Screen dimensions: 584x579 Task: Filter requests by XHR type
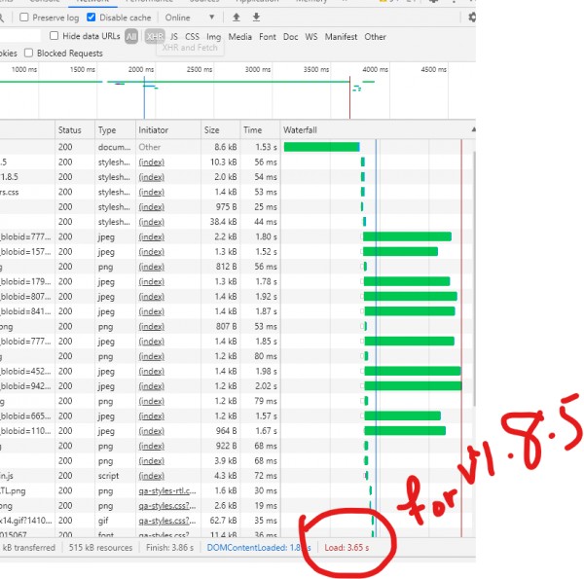(x=155, y=36)
